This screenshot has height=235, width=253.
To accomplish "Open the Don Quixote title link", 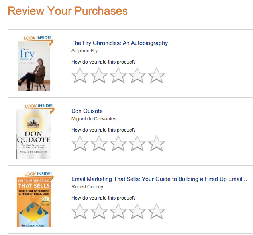I will click(x=87, y=111).
